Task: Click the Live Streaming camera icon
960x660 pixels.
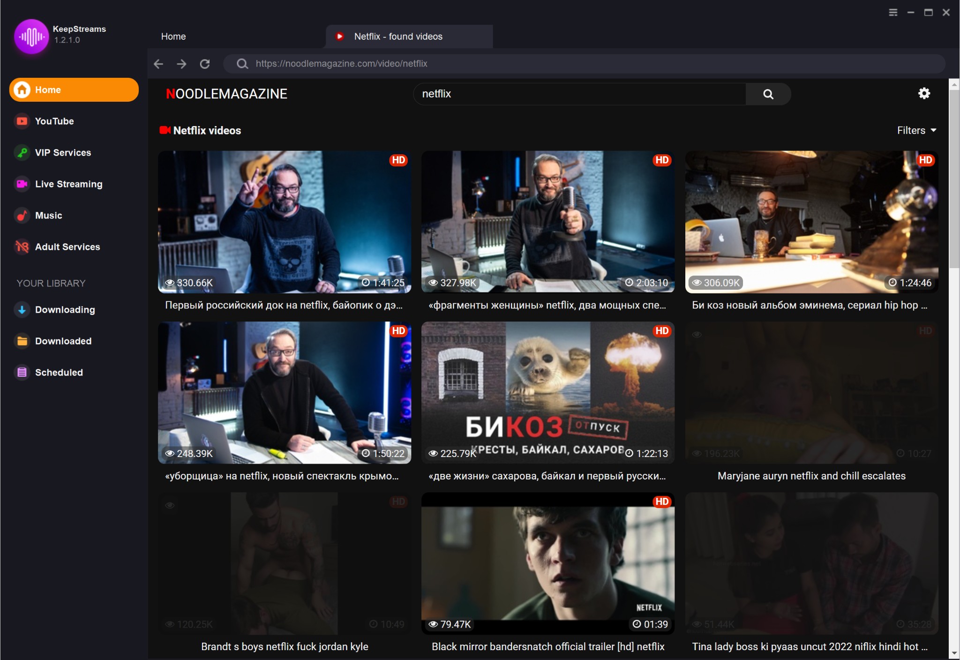Action: click(x=22, y=184)
